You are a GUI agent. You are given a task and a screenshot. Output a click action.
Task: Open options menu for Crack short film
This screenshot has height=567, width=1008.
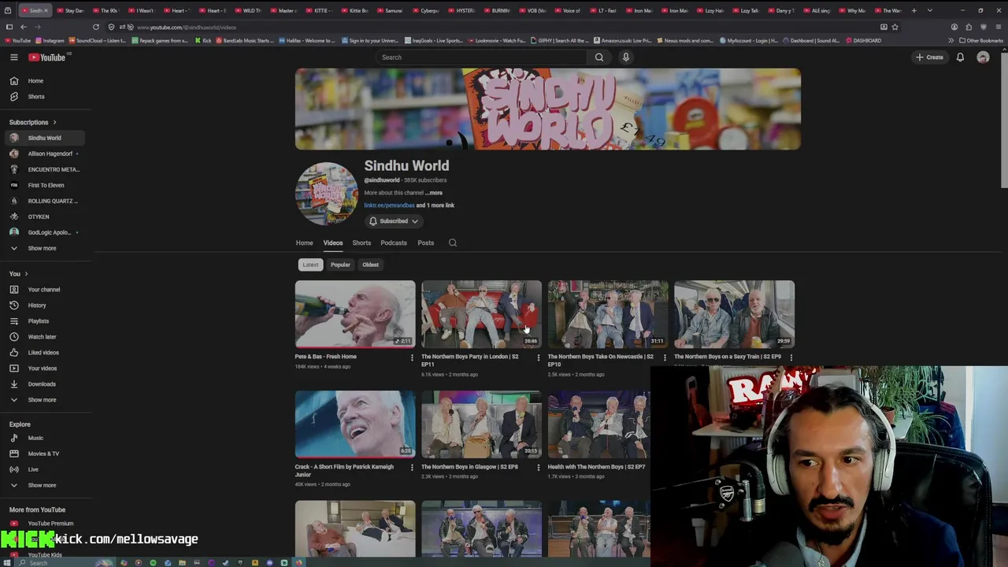412,468
